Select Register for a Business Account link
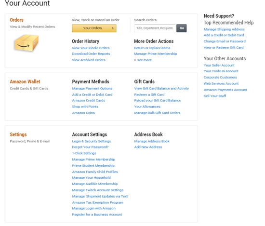The width and height of the screenshot is (265, 226). 97,214
